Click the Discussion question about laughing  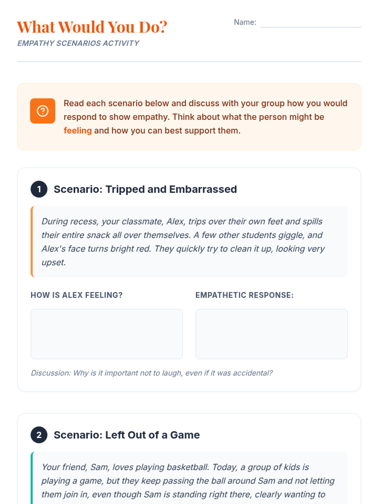(152, 373)
